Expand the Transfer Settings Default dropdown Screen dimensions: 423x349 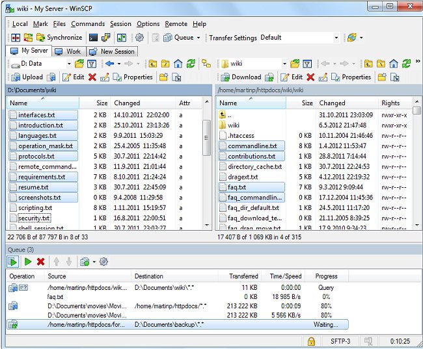[336, 38]
